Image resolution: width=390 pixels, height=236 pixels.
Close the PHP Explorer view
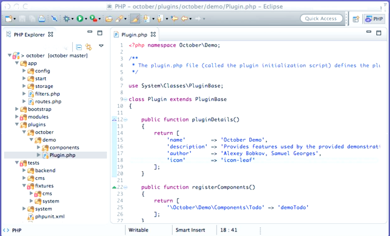[x=51, y=34]
